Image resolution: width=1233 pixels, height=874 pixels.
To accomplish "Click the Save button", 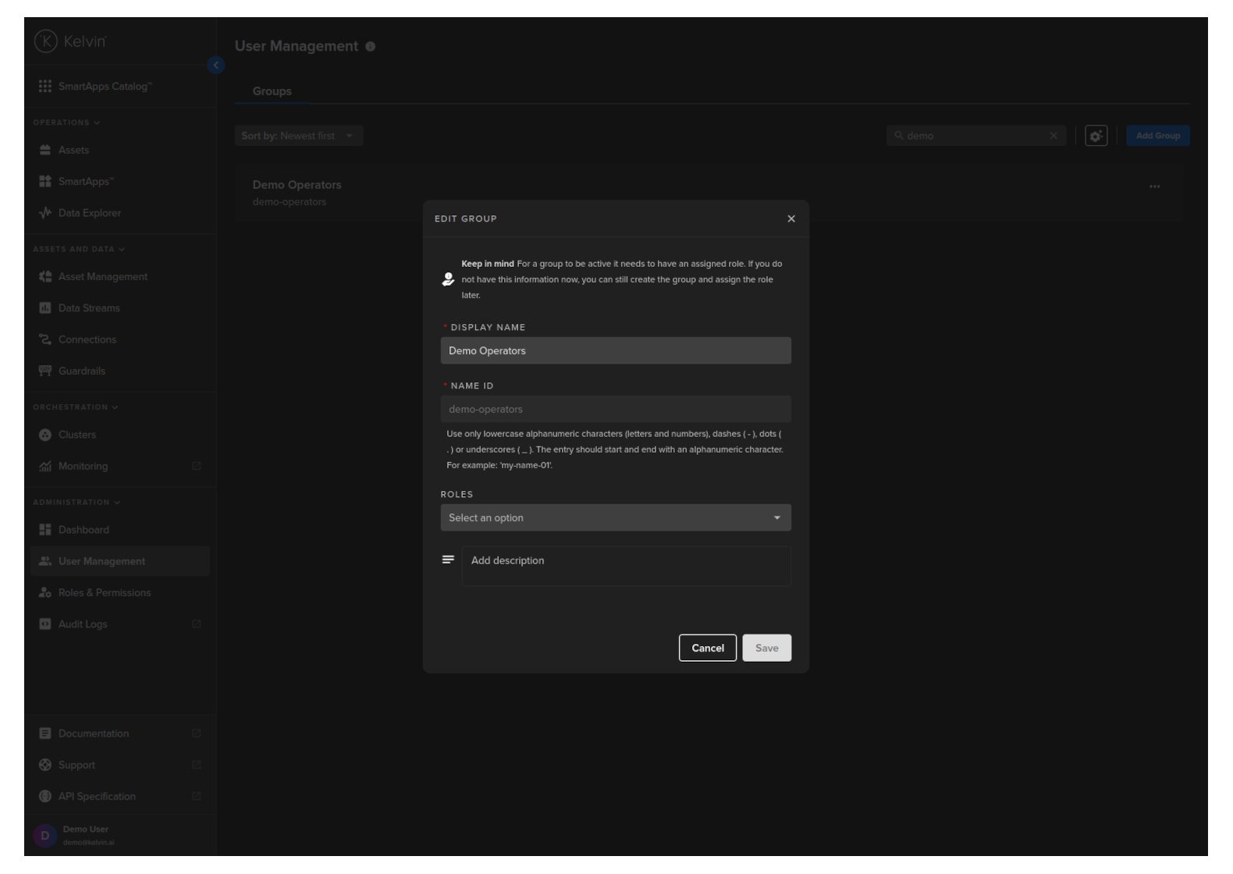I will [x=766, y=648].
